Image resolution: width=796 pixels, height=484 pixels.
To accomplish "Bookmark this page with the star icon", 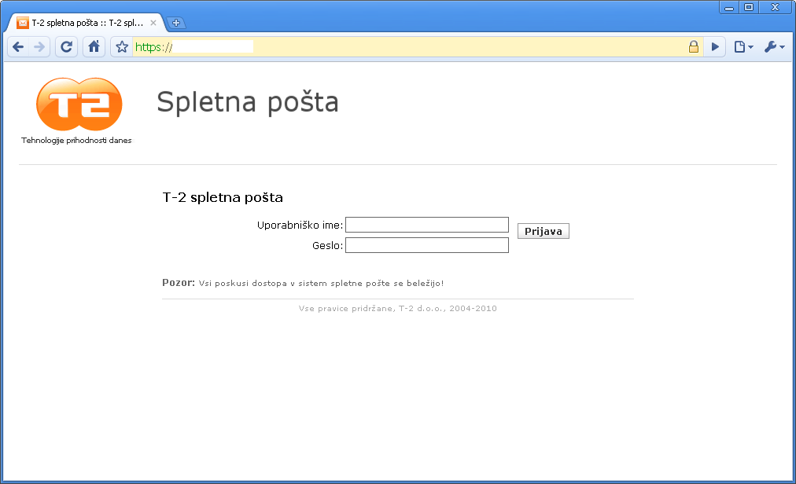I will coord(122,47).
